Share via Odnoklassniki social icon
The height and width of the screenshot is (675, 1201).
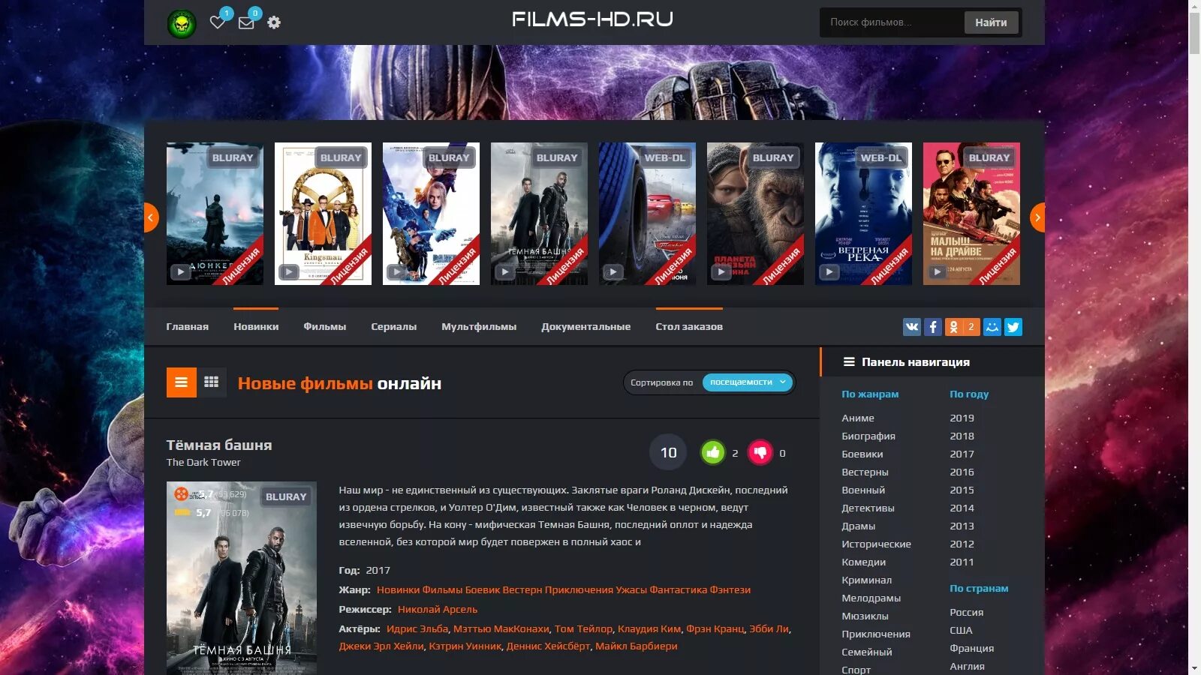click(x=962, y=327)
